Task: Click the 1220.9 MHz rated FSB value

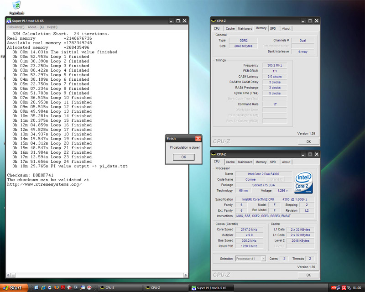Action: point(249,246)
